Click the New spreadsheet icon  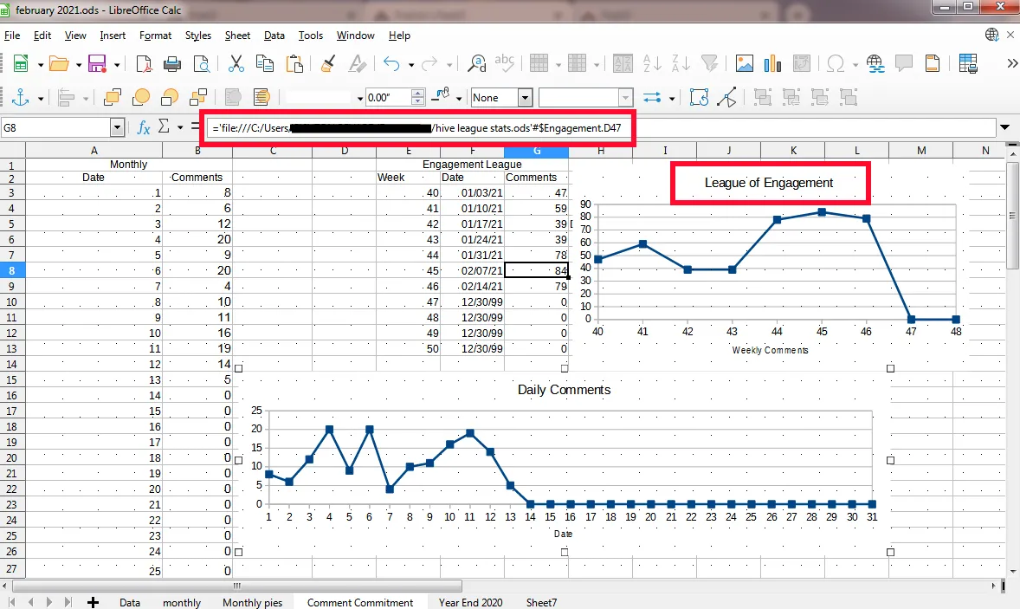[x=21, y=63]
